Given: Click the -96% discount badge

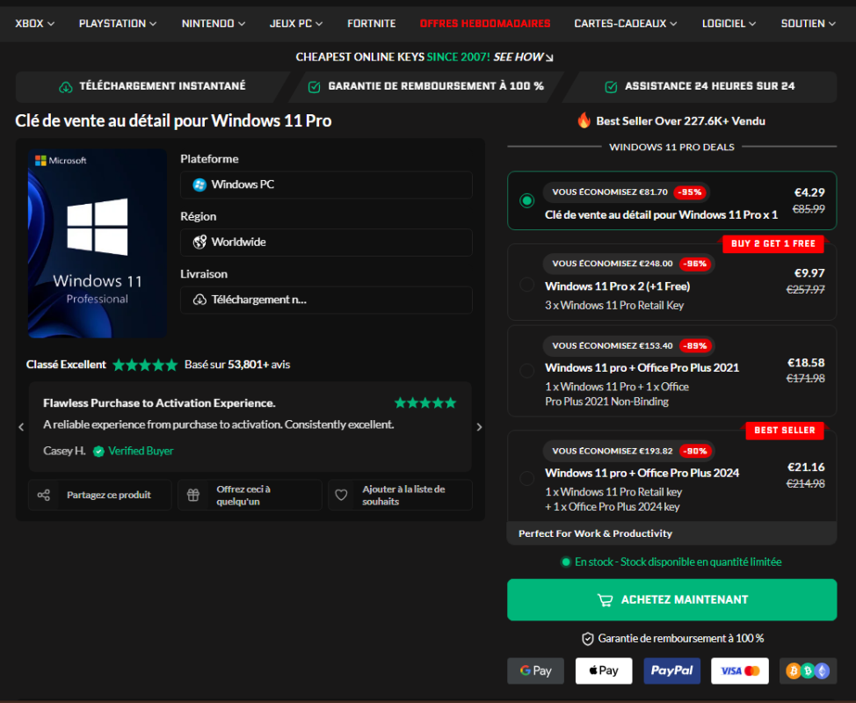Looking at the screenshot, I should click(695, 264).
